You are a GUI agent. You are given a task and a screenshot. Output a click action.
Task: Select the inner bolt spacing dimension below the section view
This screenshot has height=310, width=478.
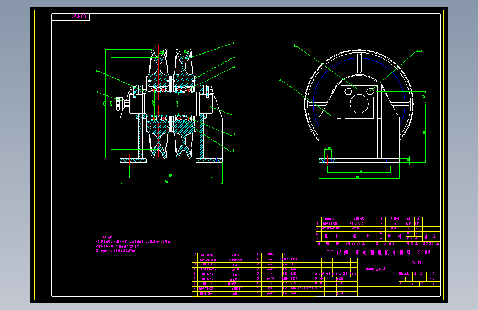171,176
